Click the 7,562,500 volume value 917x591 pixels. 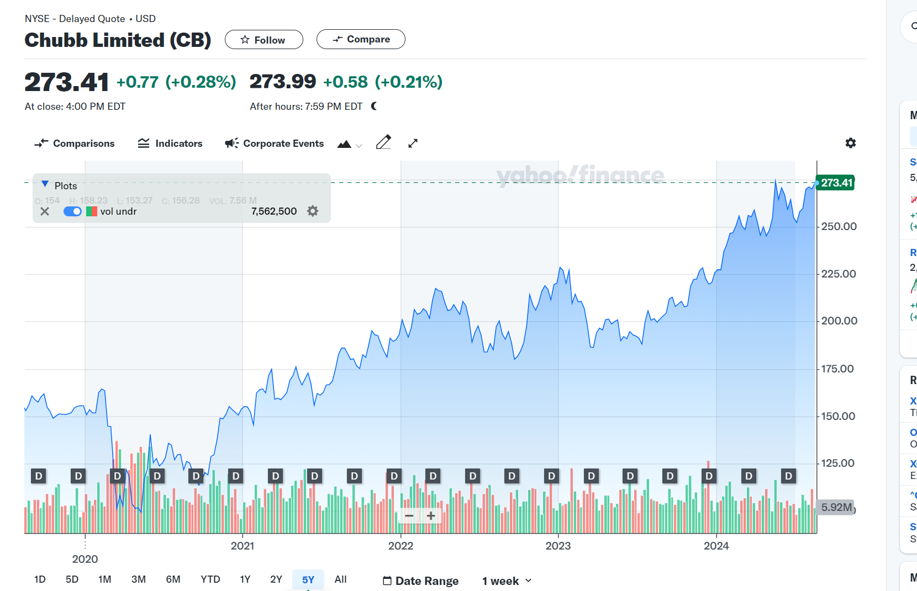[x=274, y=211]
